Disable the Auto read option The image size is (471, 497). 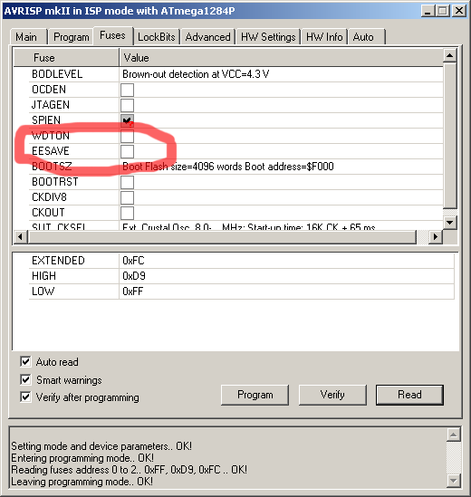coord(25,361)
